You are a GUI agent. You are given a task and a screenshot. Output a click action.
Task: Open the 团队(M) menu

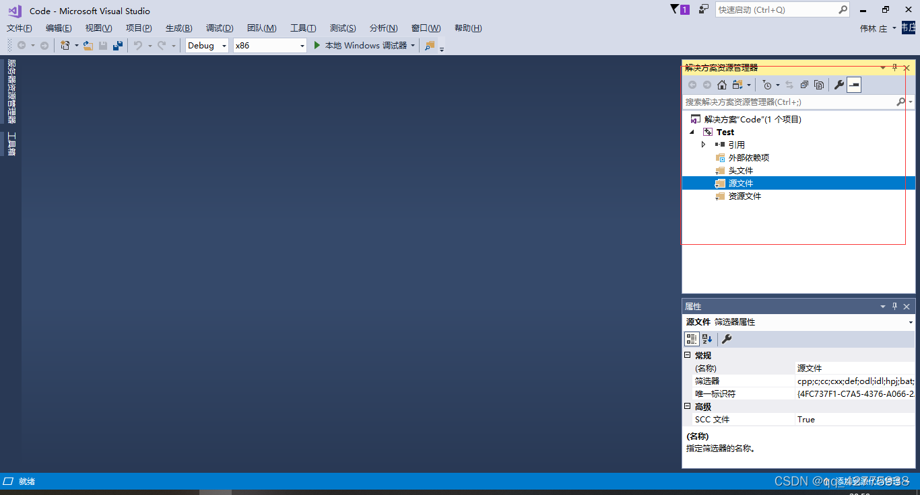tap(261, 28)
